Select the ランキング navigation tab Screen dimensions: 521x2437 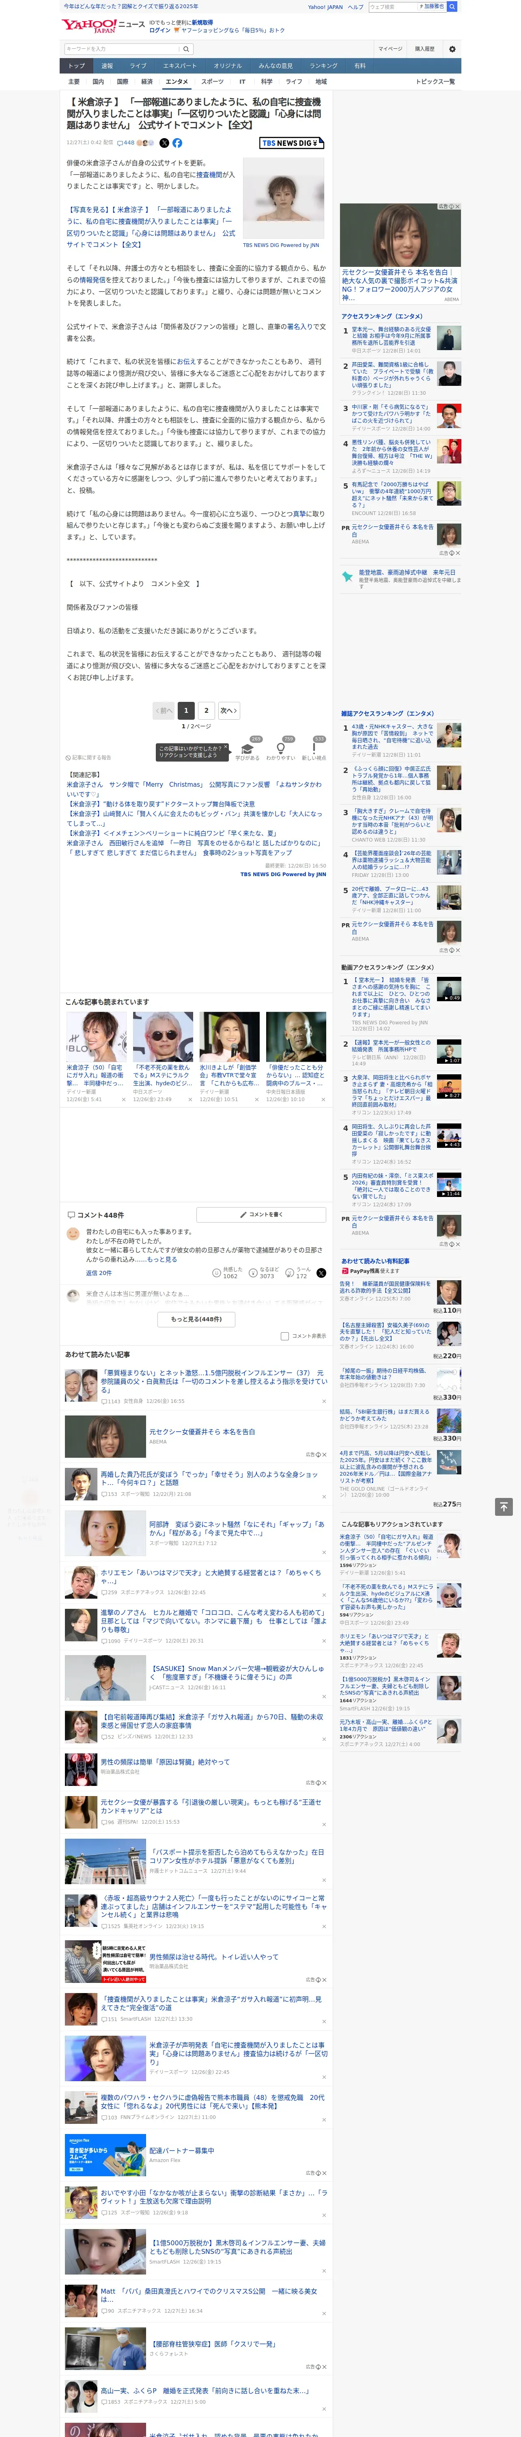click(323, 65)
